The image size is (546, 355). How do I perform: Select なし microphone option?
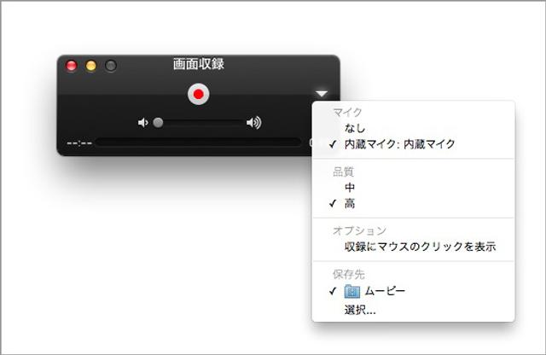[413, 128]
